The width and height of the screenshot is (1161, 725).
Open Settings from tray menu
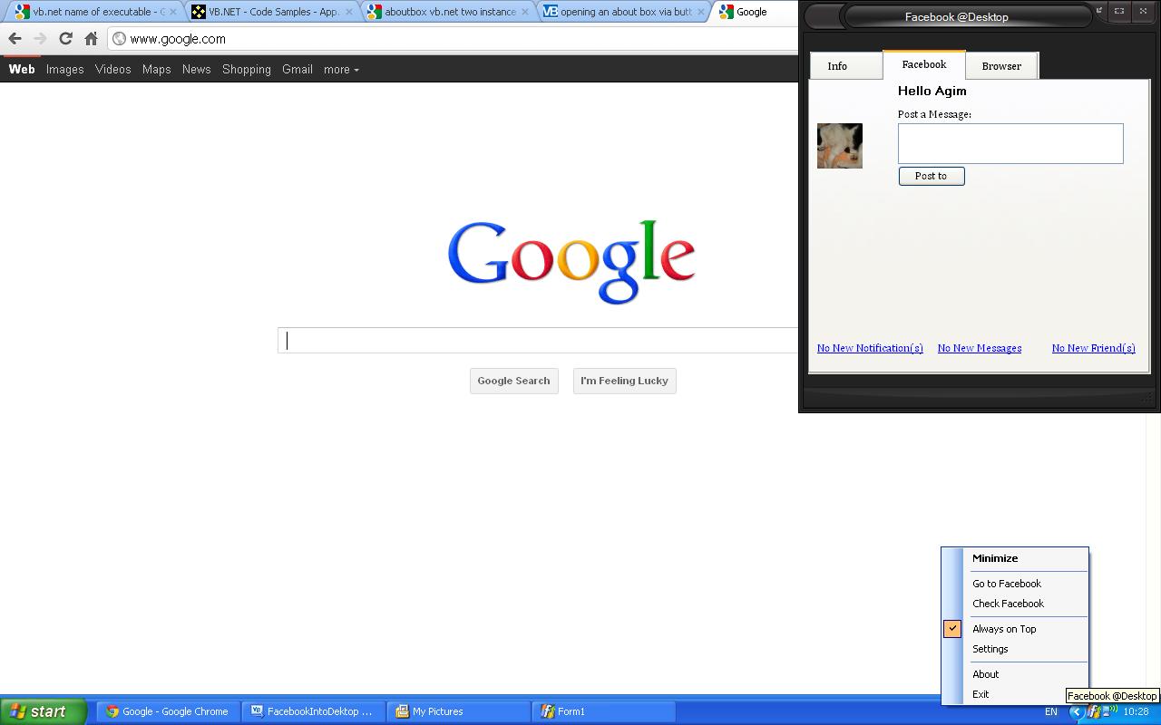coord(1015,649)
